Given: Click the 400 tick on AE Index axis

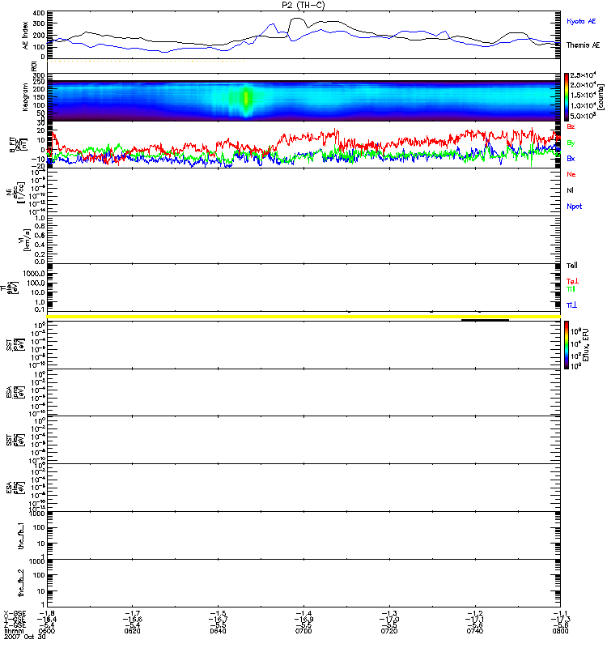Looking at the screenshot, I should click(38, 13).
